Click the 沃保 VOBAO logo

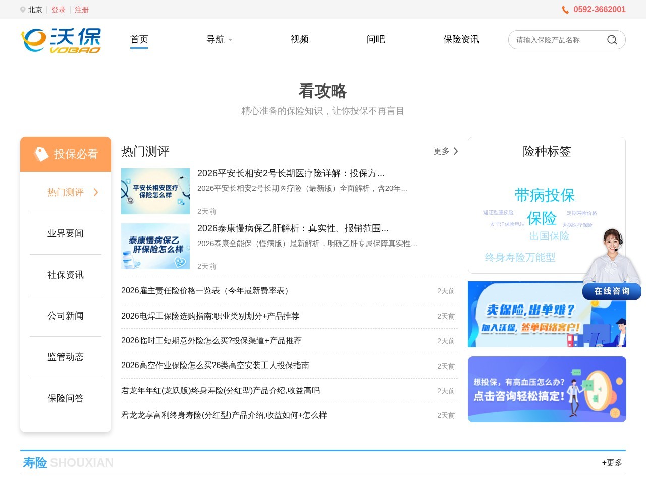click(x=61, y=40)
